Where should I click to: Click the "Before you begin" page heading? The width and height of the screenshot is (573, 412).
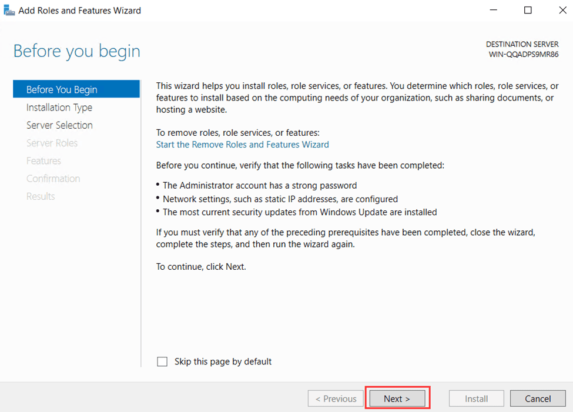coord(76,51)
